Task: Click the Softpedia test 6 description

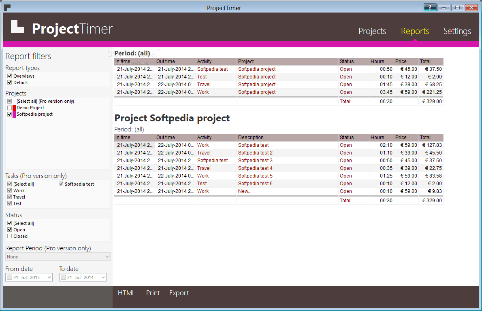Action: (255, 184)
